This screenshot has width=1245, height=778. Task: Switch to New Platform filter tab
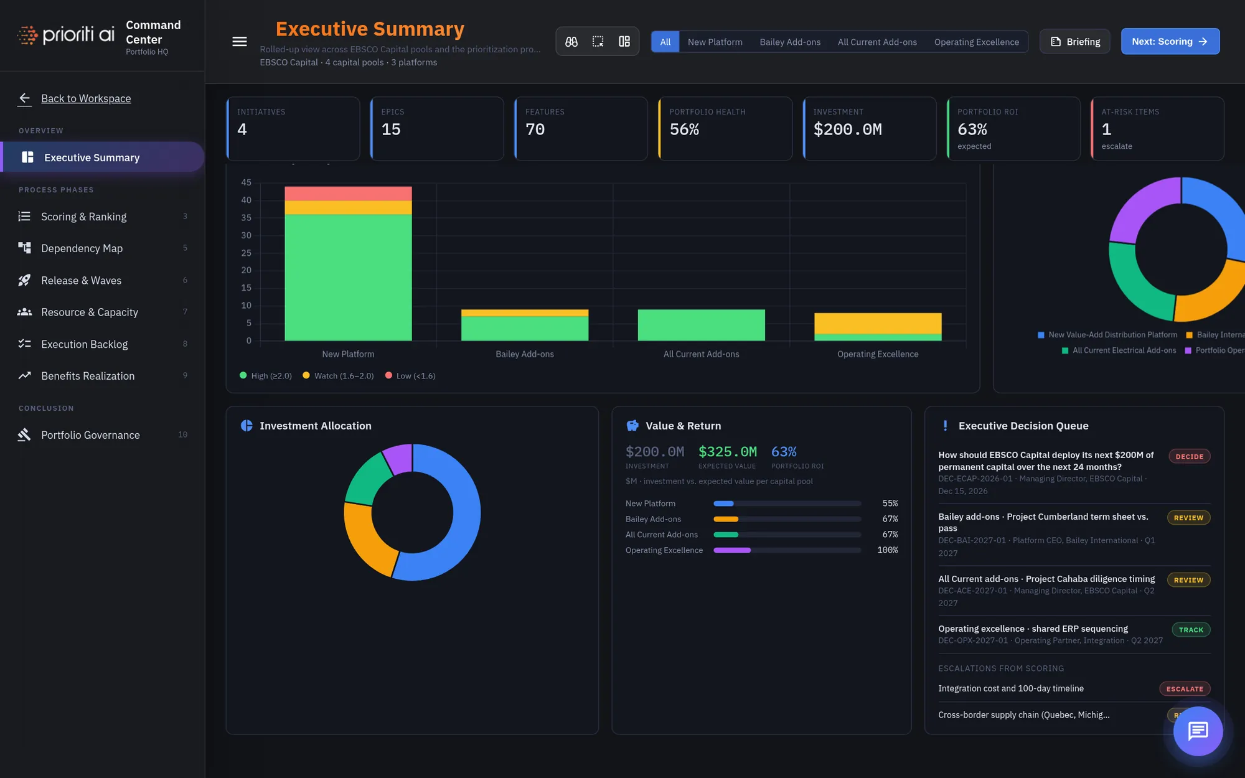pyautogui.click(x=715, y=42)
